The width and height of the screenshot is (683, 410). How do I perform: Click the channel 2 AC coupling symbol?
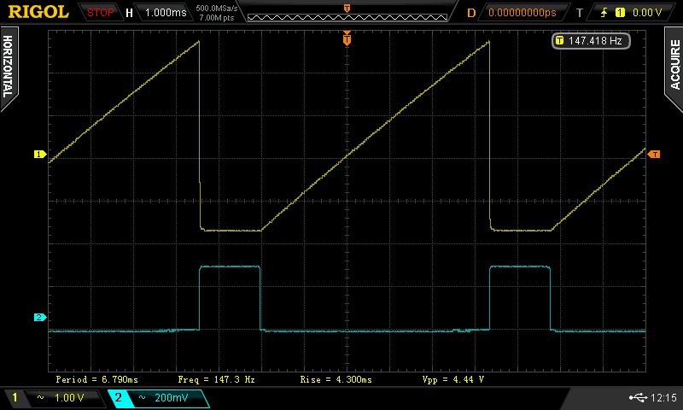(x=142, y=397)
